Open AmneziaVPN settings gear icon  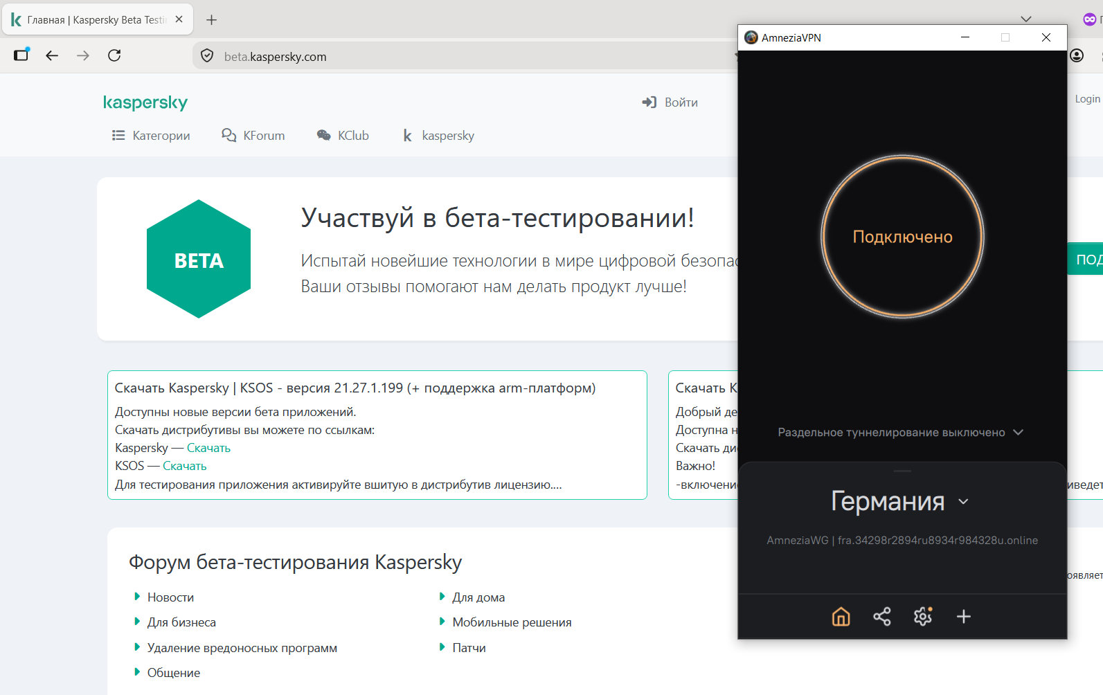click(x=923, y=616)
